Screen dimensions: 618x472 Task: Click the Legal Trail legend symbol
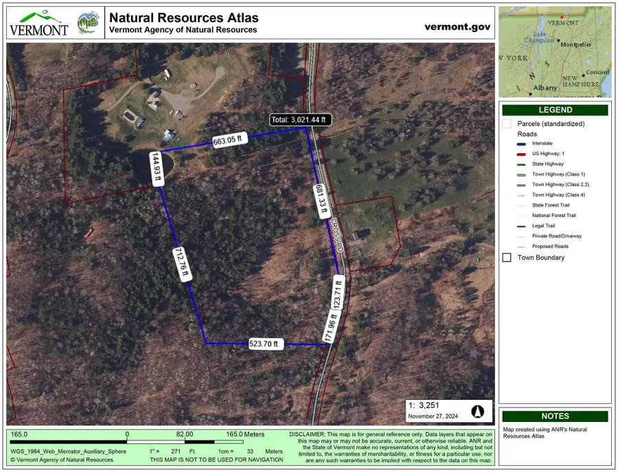coord(521,225)
